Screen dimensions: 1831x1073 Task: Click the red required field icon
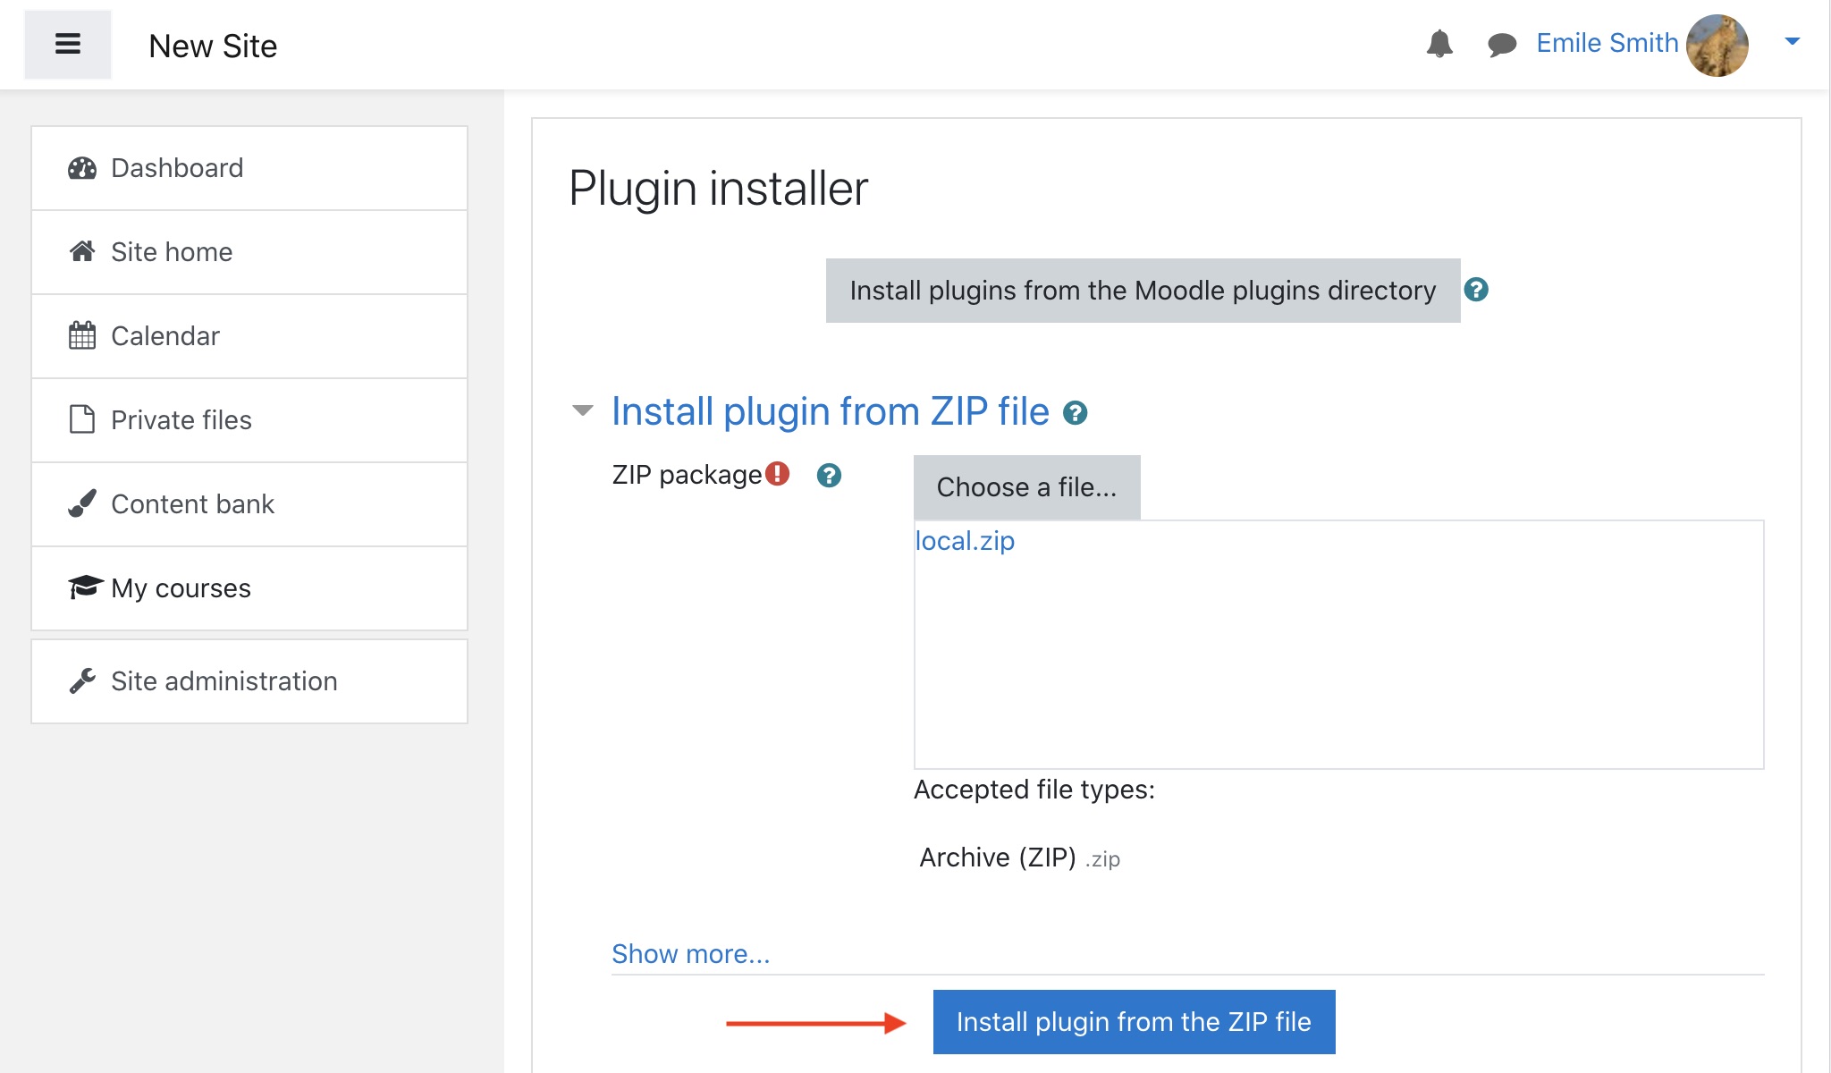pos(778,474)
